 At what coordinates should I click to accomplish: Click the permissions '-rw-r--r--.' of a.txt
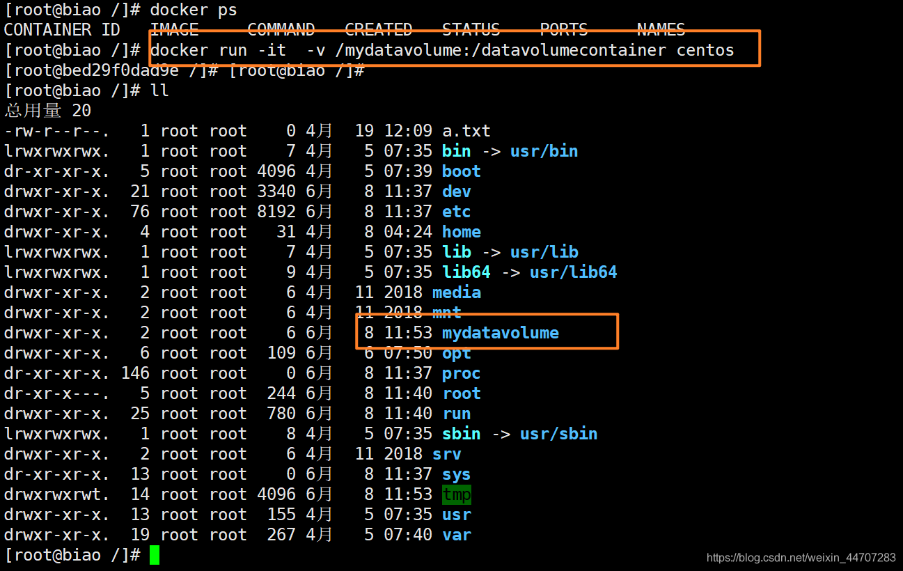pyautogui.click(x=57, y=131)
